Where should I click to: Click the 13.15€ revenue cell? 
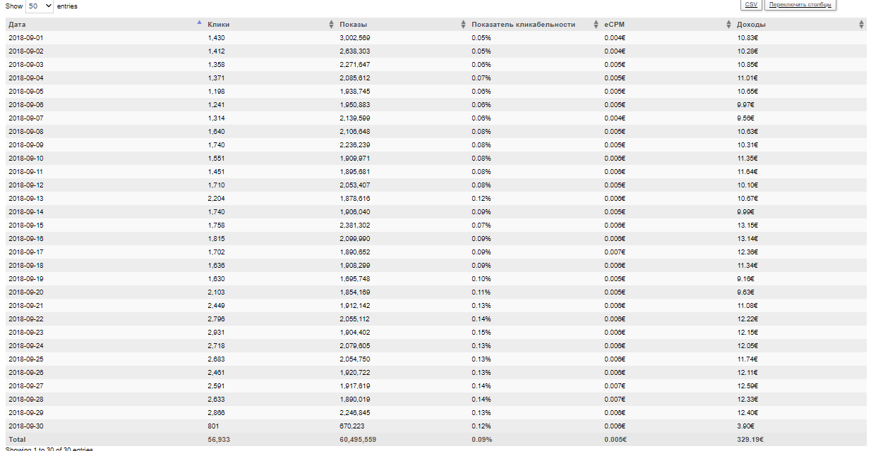pos(747,225)
